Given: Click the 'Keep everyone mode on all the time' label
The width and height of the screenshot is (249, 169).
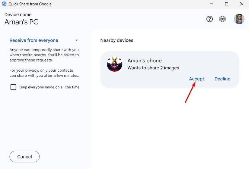Looking at the screenshot, I should pos(49,87).
